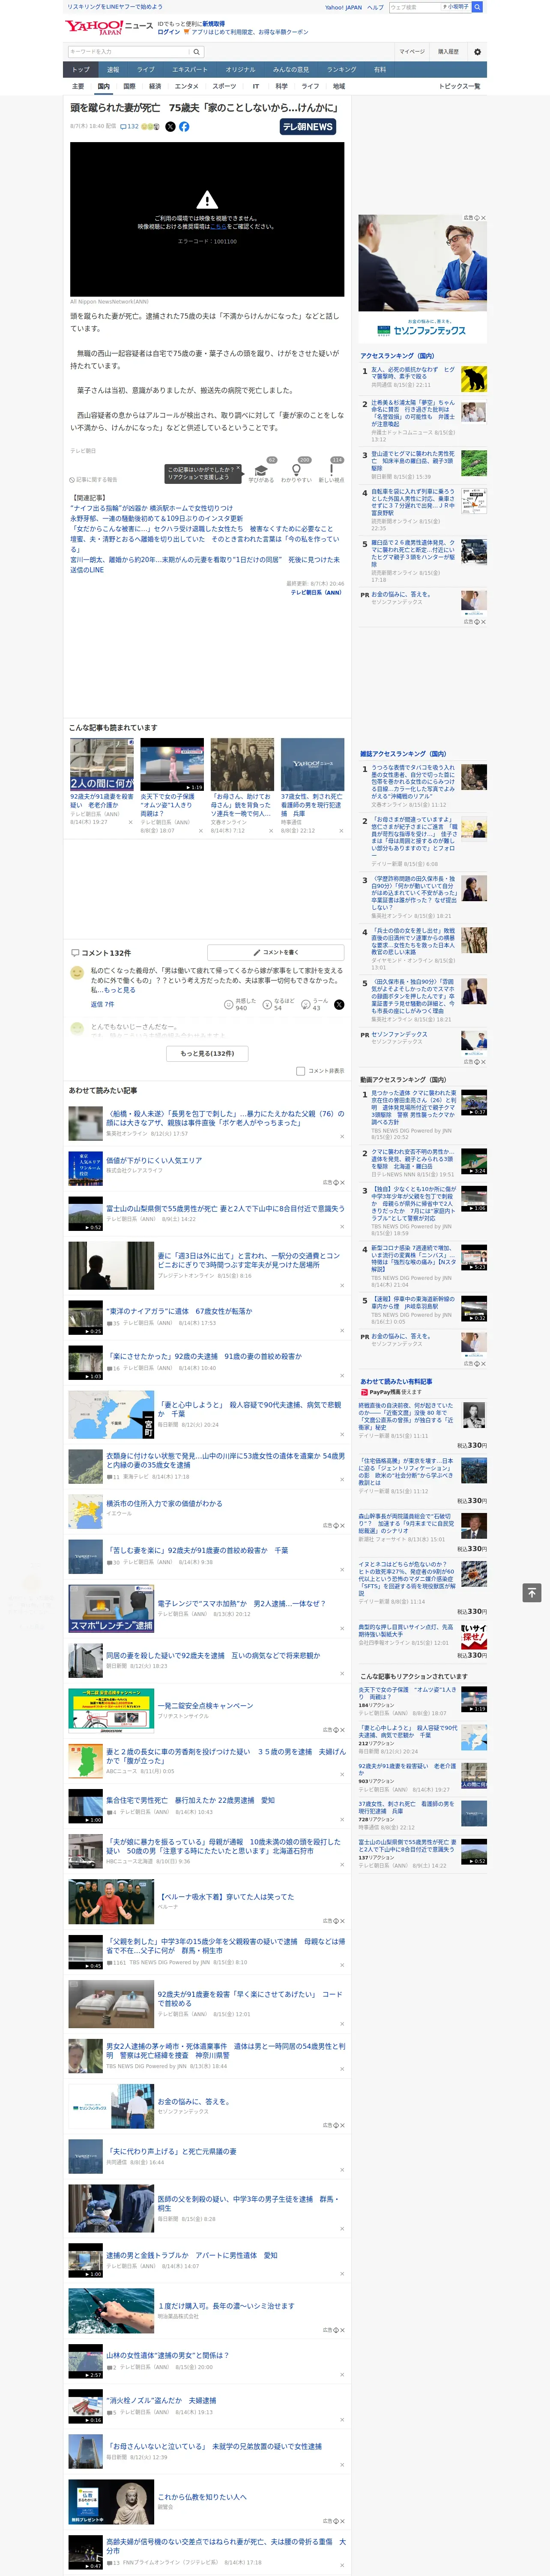Share article on Facebook icon under headline
The width and height of the screenshot is (550, 2576).
(x=184, y=127)
